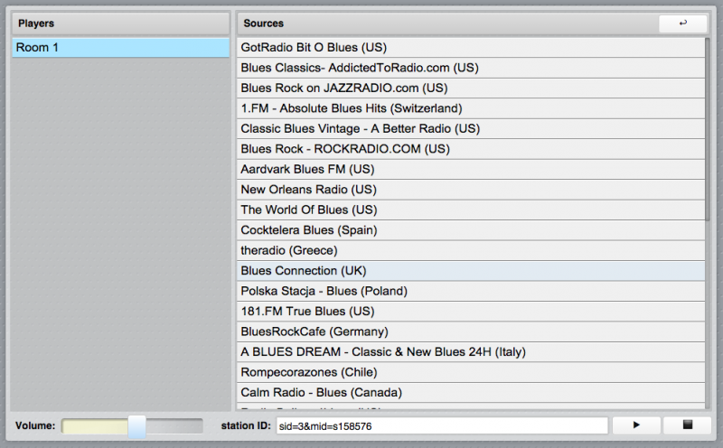Click the back arrow button in Sources header
Viewport: 723px width, 448px height.
point(683,23)
